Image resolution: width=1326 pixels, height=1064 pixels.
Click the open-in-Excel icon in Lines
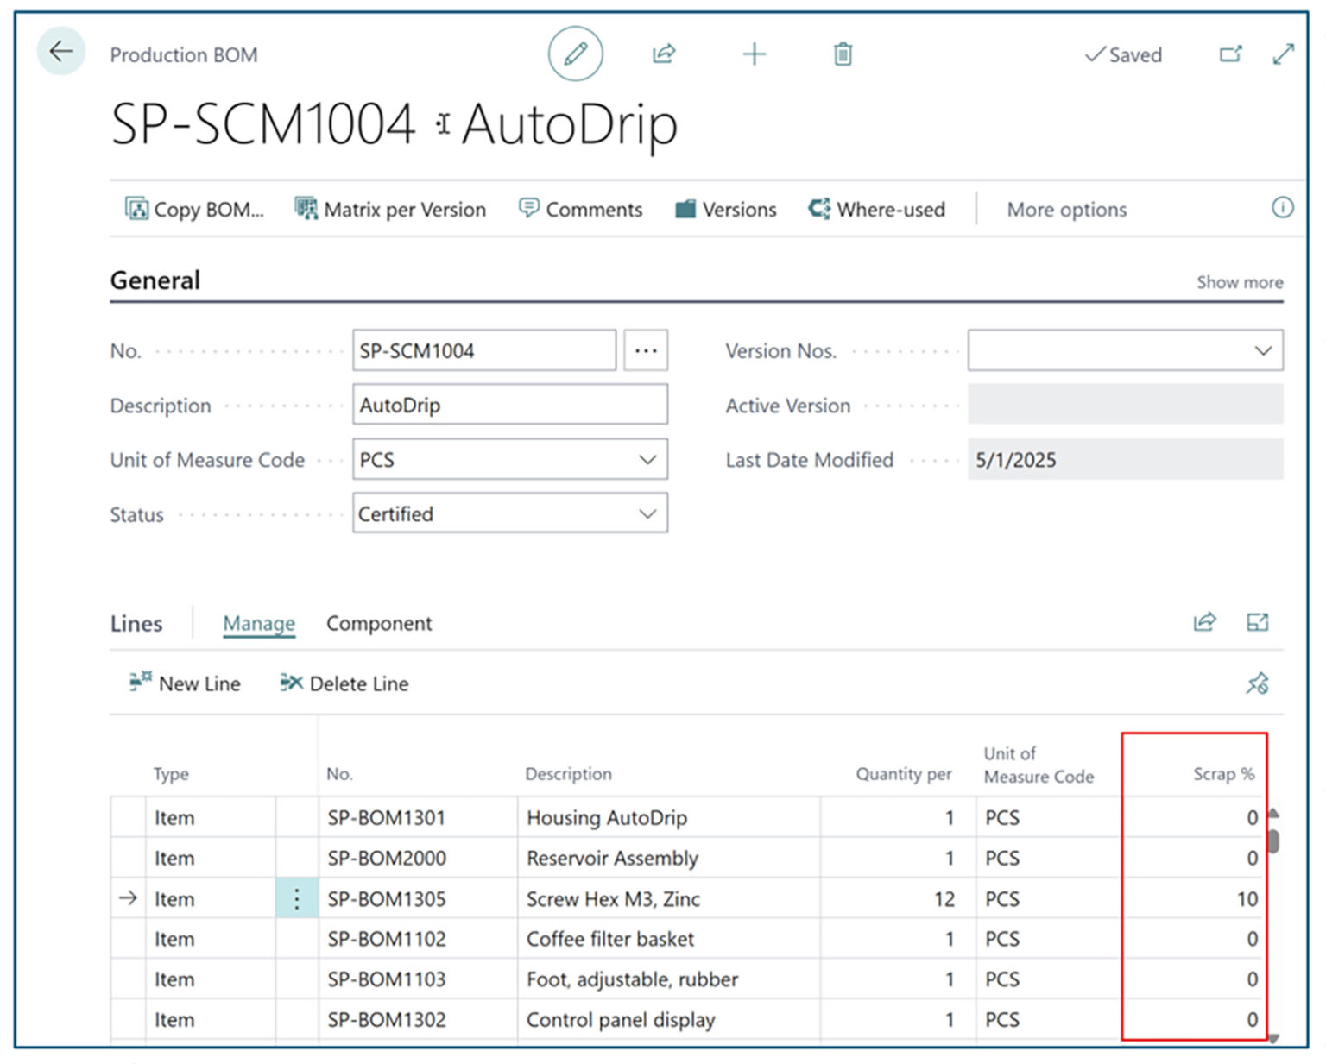click(x=1258, y=622)
